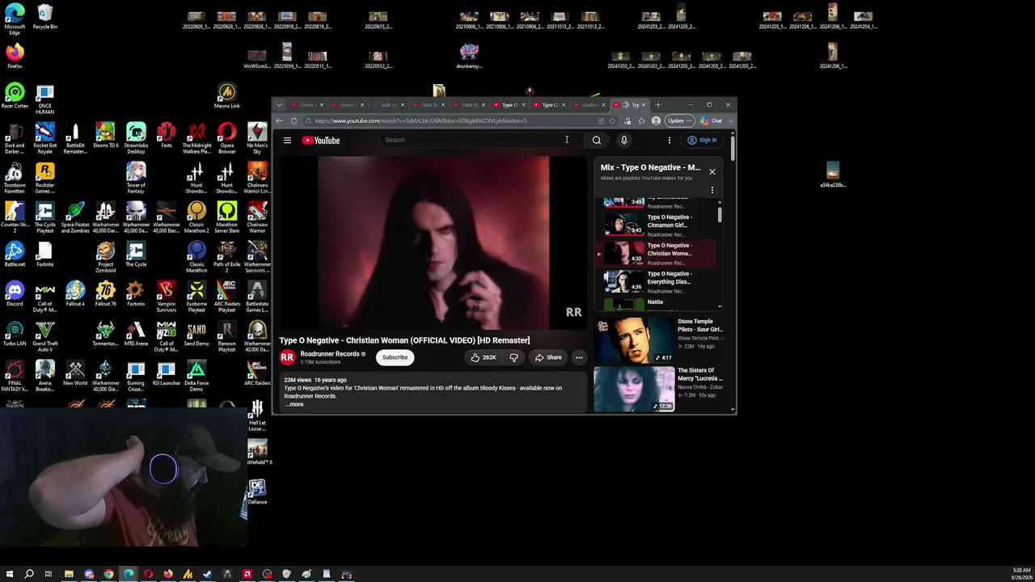Image resolution: width=1035 pixels, height=582 pixels.
Task: Open Stone Temple Pilots Sour Girl video
Action: tap(660, 339)
